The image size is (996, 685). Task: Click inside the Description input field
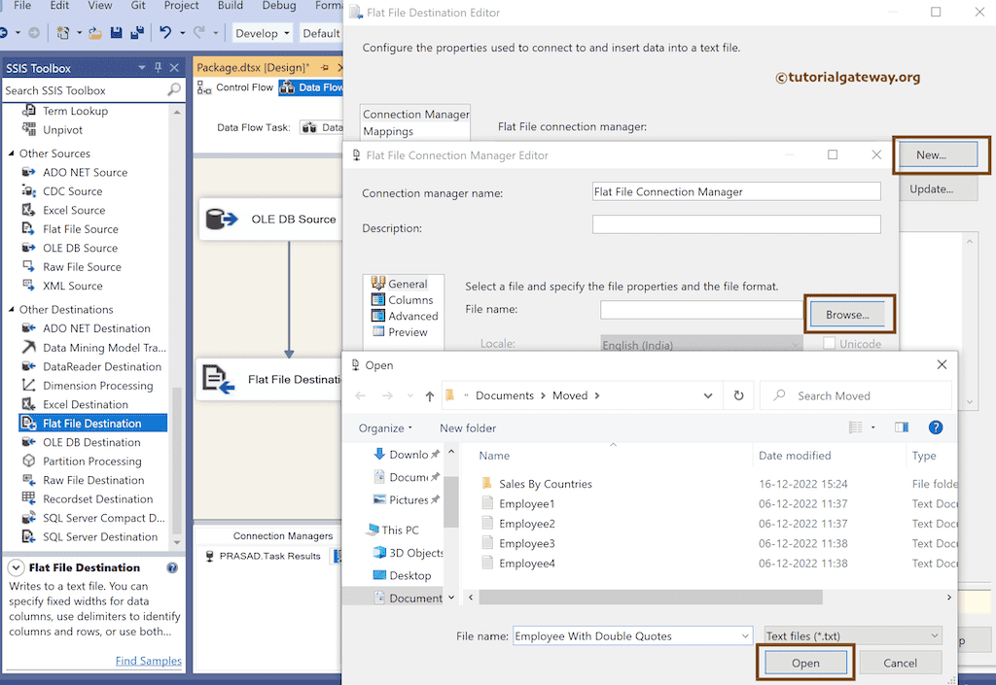coord(736,223)
